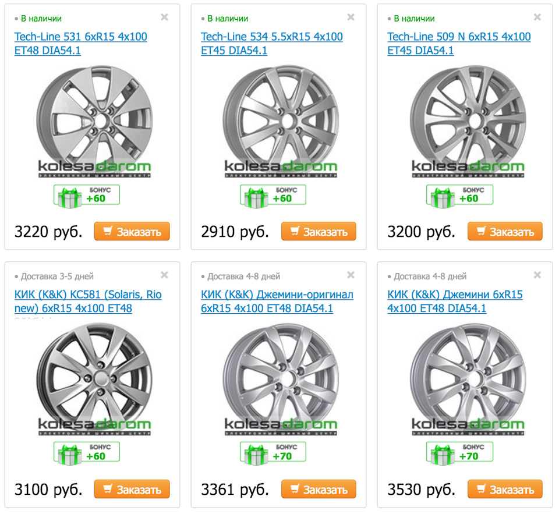This screenshot has height=514, width=559.
Task: Remove the Tech-Line 534 card via its X
Action: (351, 17)
